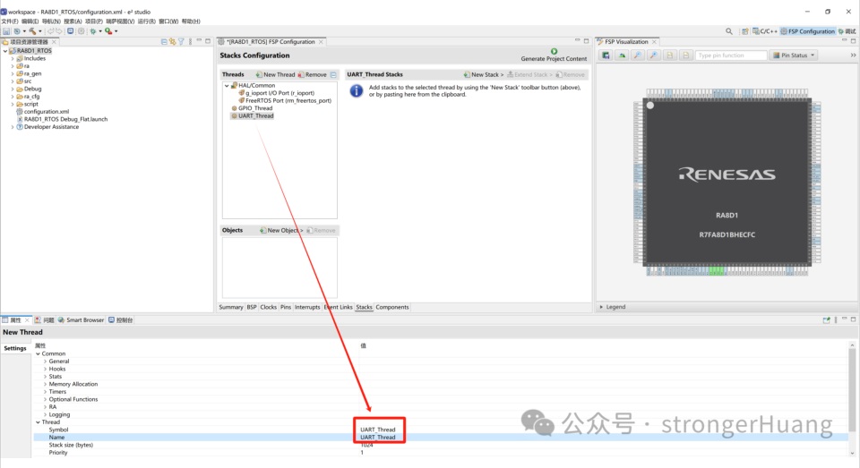Click the second document icon in FSP Visualization toolbar
The width and height of the screenshot is (860, 468).
(685, 55)
